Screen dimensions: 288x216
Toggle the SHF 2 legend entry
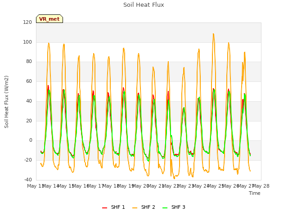click(144, 207)
